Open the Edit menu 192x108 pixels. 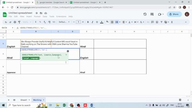[x=16, y=16]
